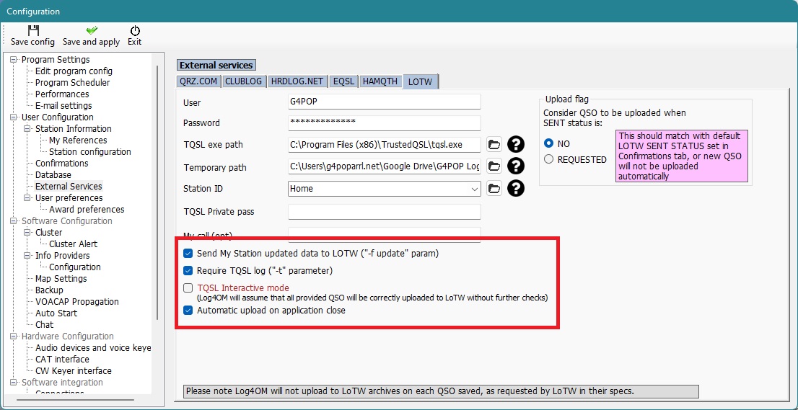
Task: Toggle Send My Station updated data checkbox
Action: tap(188, 253)
